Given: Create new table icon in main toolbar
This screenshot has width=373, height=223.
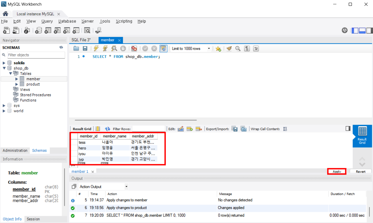Looking at the screenshot, I should pyautogui.click(x=48, y=30).
